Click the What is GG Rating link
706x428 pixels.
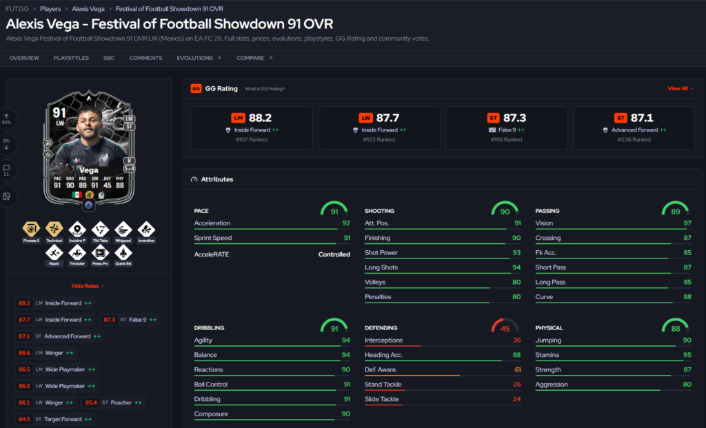[x=265, y=89]
